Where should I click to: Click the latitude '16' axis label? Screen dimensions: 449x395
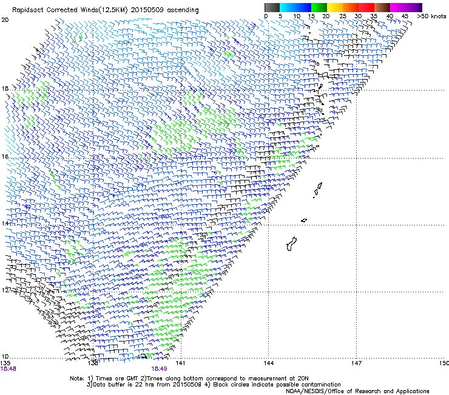tap(5, 156)
